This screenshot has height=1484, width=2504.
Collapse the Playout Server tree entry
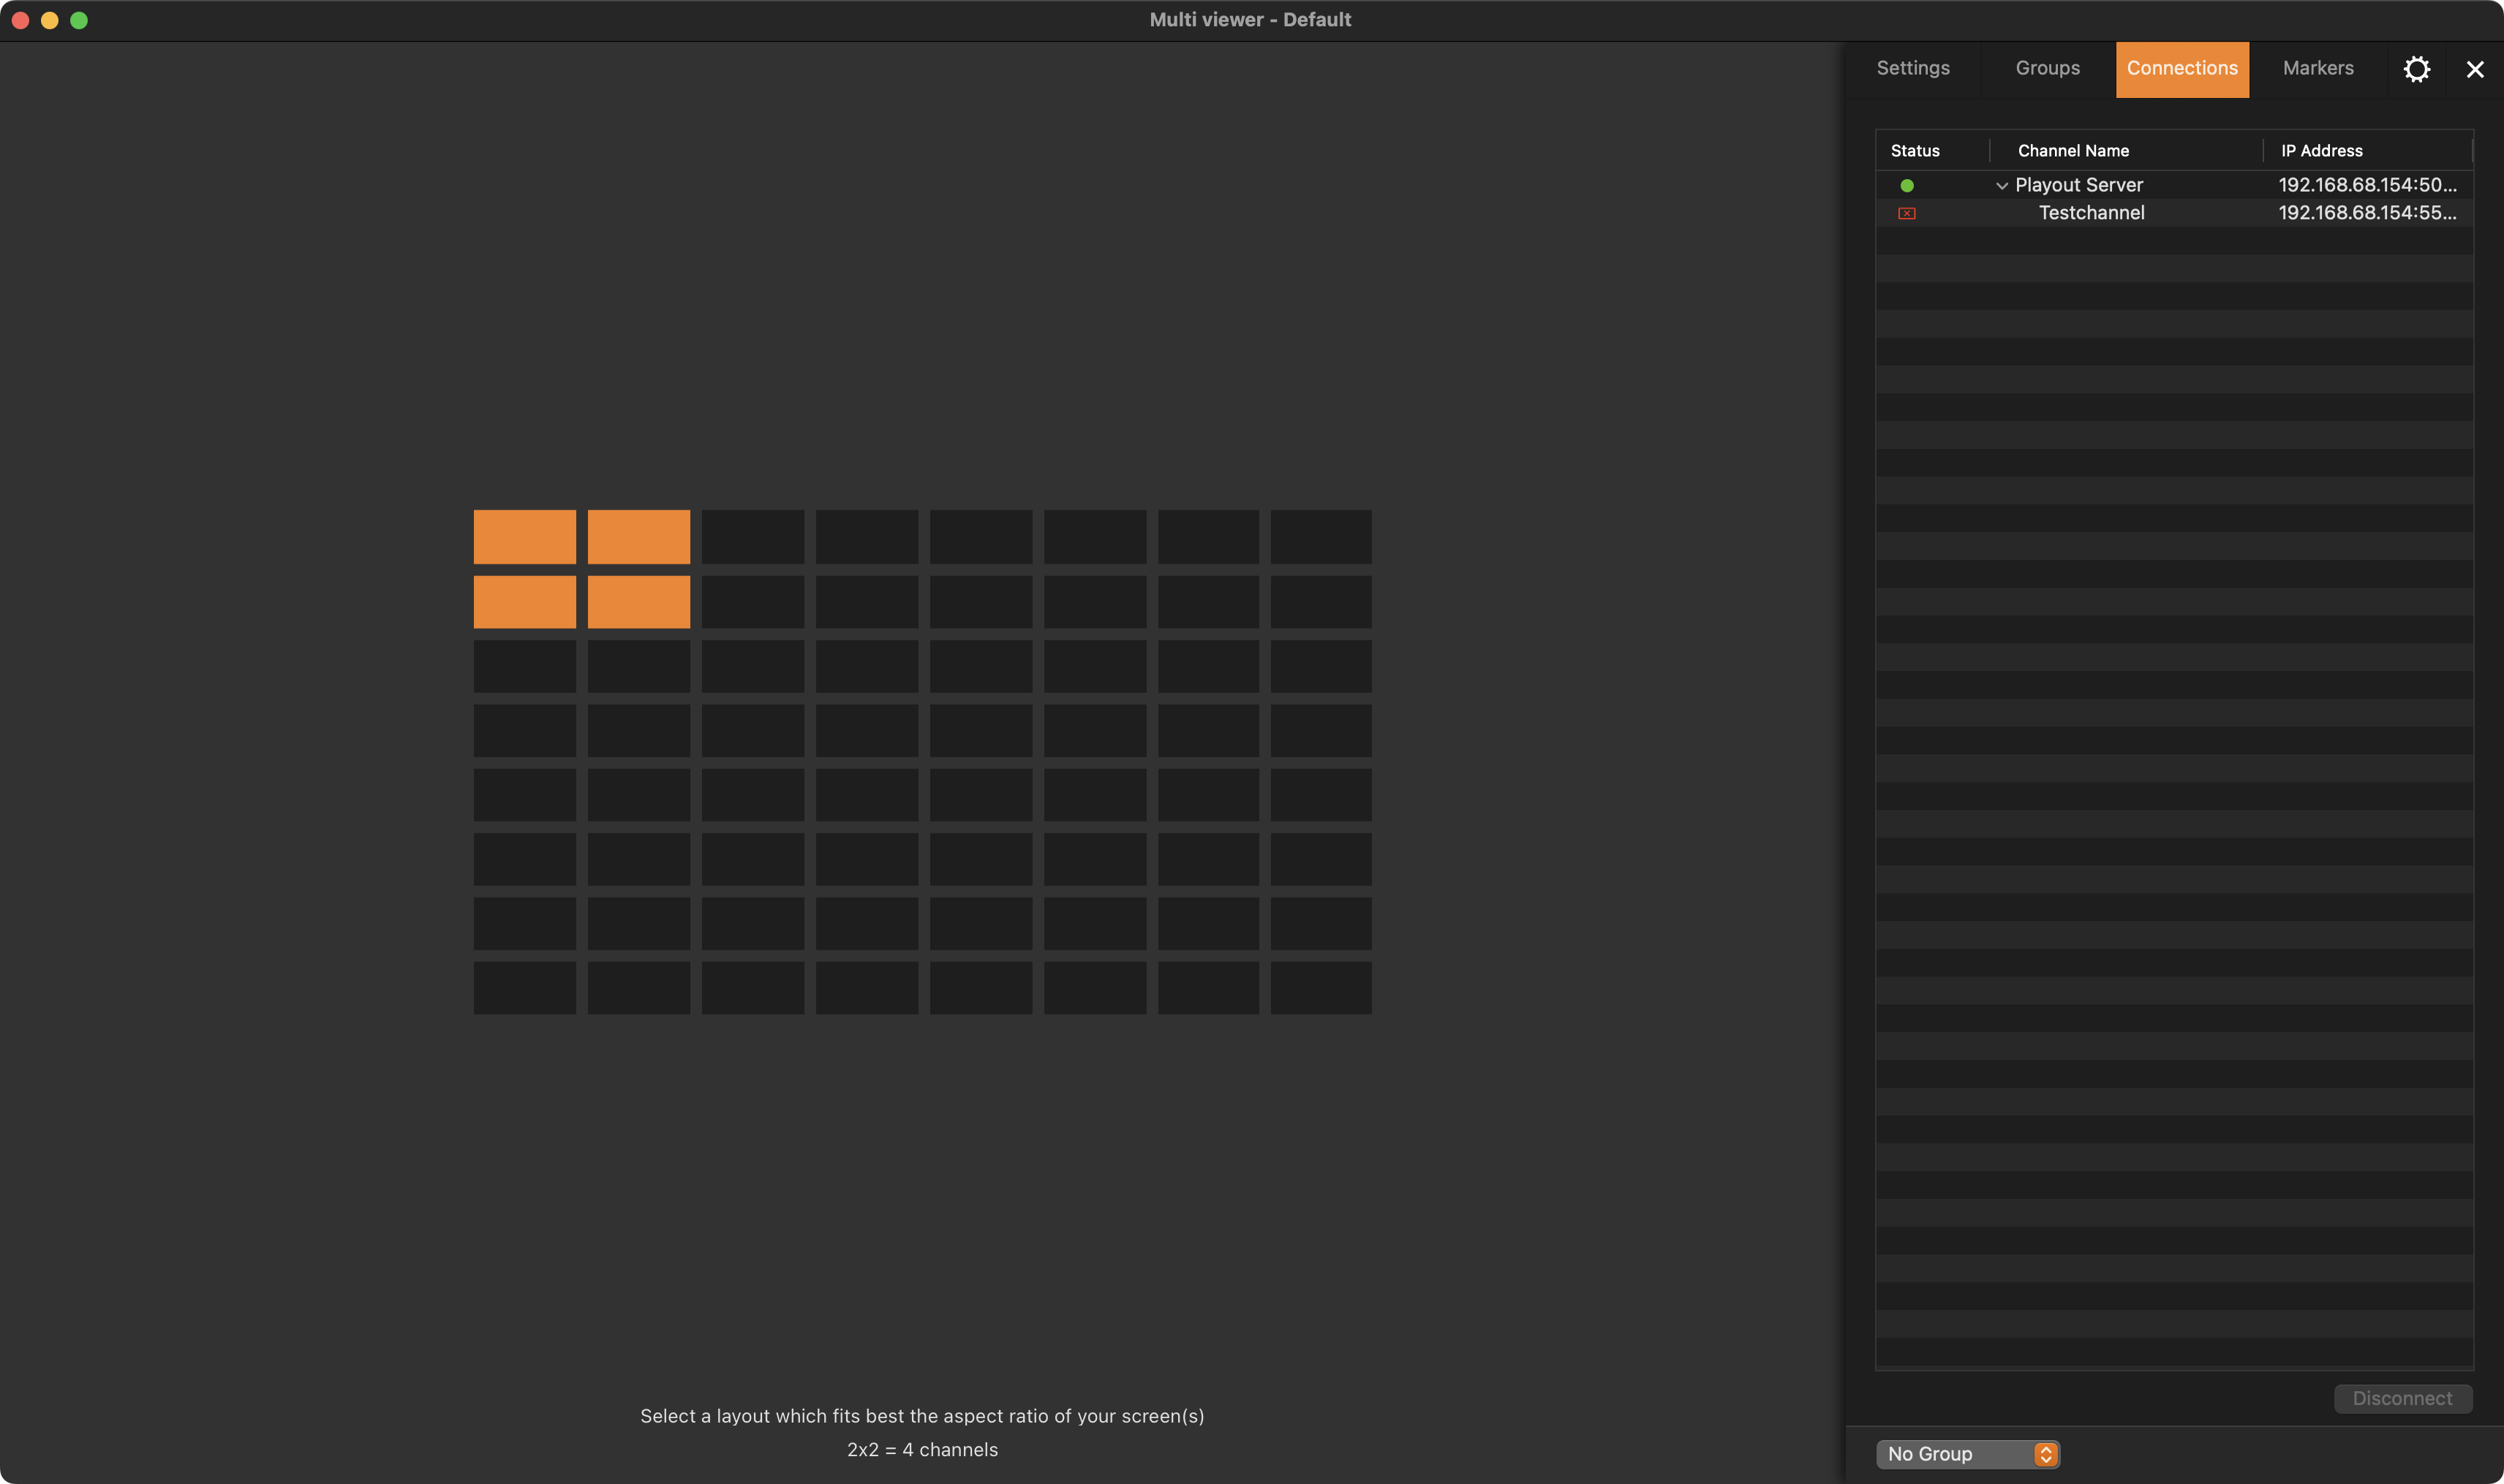2001,186
